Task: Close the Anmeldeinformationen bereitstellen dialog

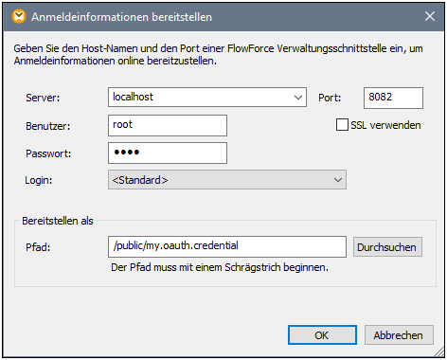Action: [x=430, y=16]
